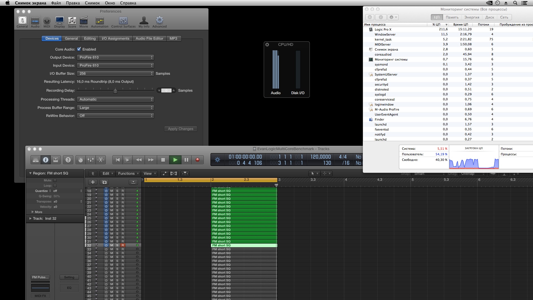
Task: Click the track hierarchy up-arrow button
Action: (93, 173)
